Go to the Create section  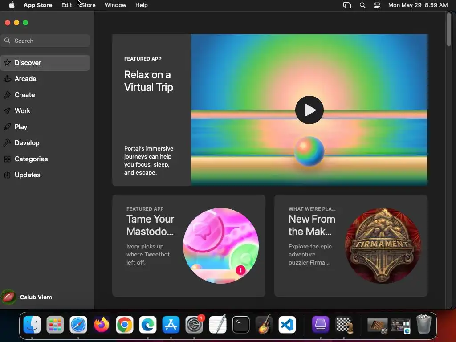45,95
